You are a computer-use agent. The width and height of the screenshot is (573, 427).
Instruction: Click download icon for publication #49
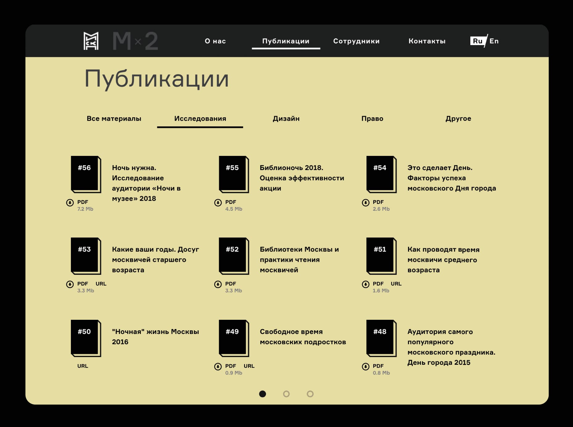tap(218, 366)
